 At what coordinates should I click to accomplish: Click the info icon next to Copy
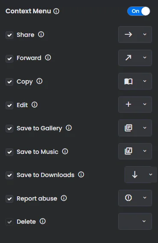pos(39,81)
